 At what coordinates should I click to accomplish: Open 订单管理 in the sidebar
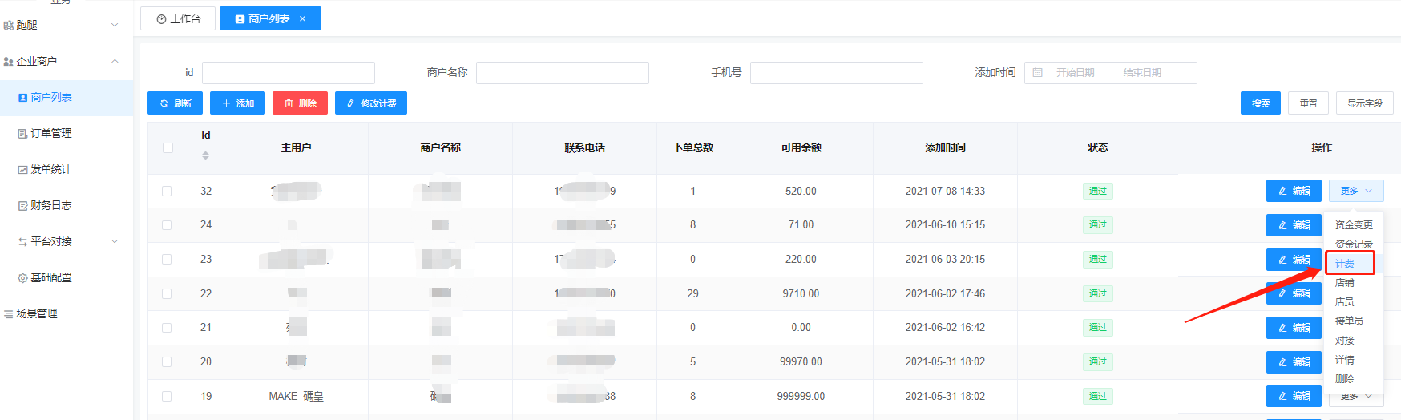67,134
